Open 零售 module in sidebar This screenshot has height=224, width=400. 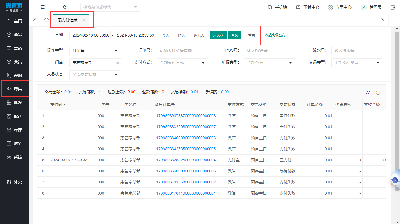(14, 89)
